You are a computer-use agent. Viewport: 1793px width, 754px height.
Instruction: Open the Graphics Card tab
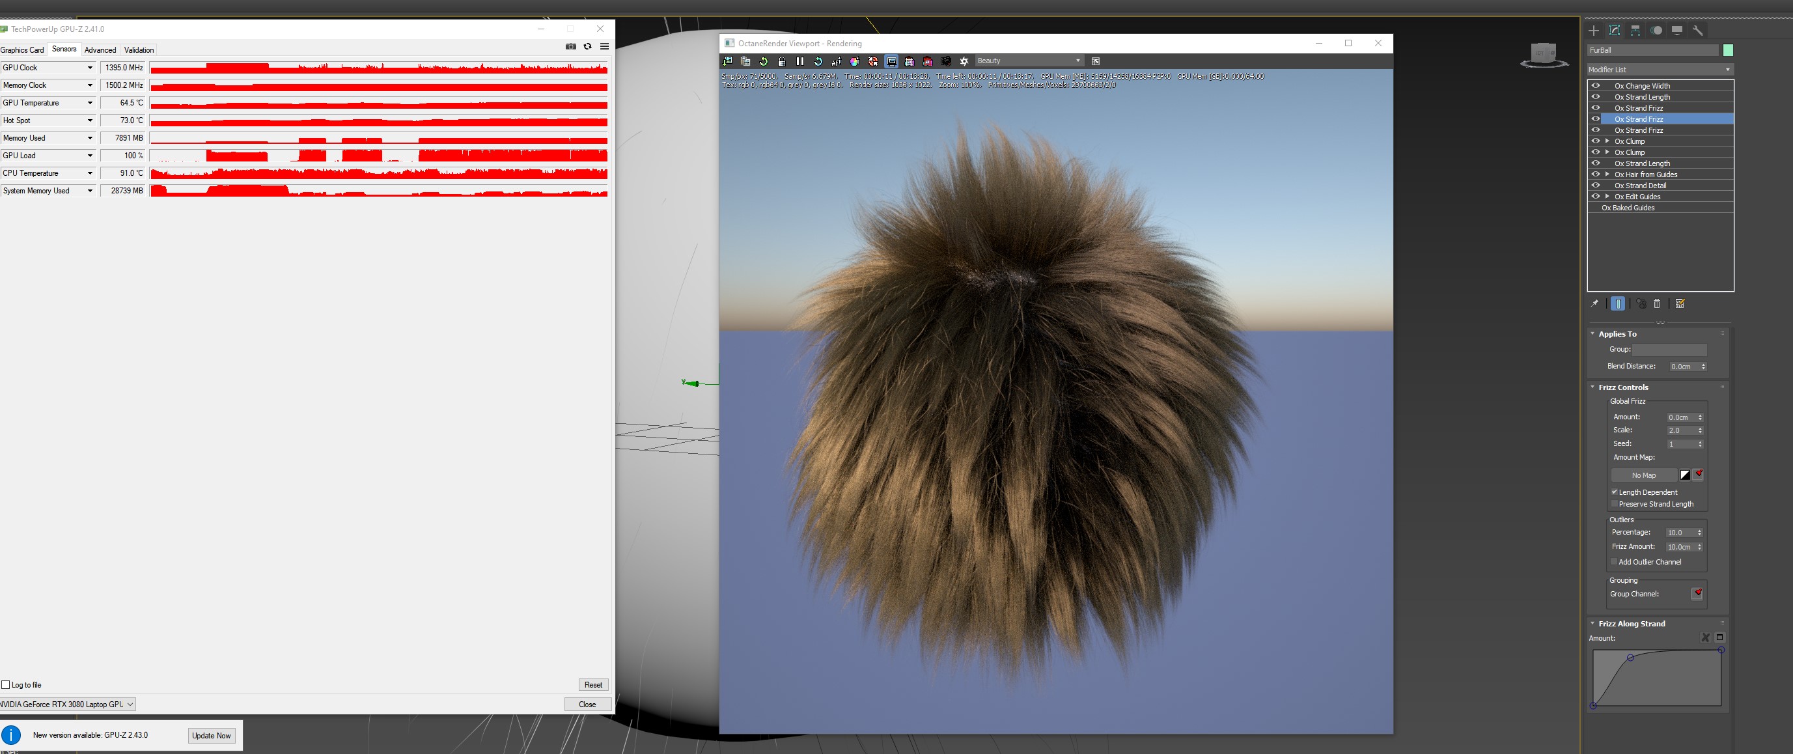point(22,50)
